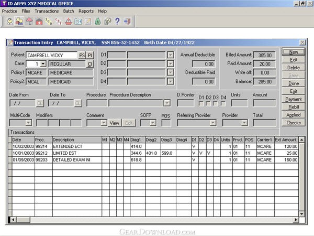The image size is (314, 236).
Task: Click the CI button next to REGULAR
Action: [90, 64]
